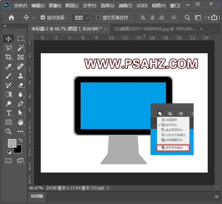
Task: Select the Rectangle shape tool
Action: [x=9, y=122]
